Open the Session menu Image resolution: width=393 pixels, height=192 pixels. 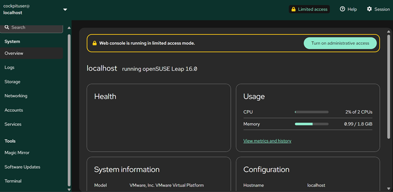click(378, 9)
